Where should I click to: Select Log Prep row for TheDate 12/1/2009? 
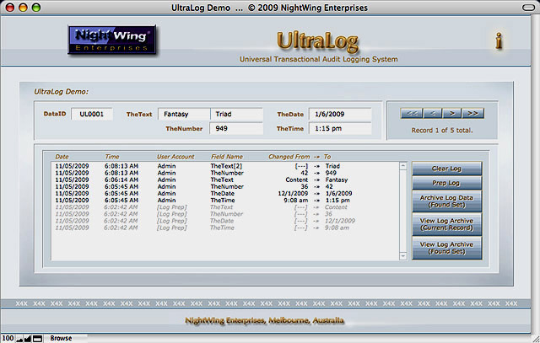pos(225,221)
